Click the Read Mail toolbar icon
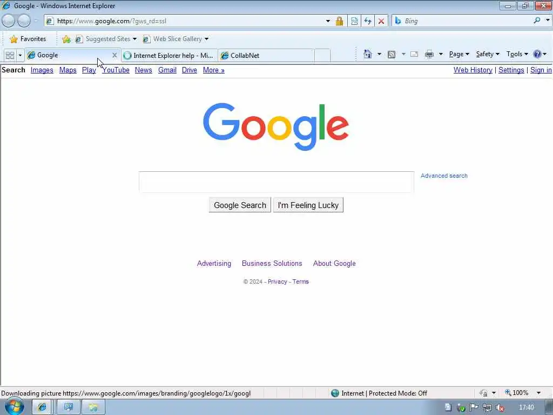 (414, 54)
